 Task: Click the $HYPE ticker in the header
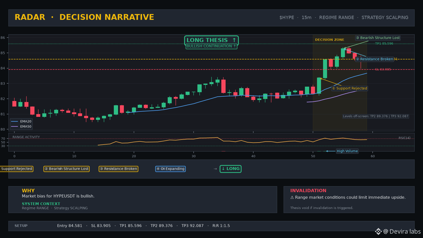tap(287, 18)
